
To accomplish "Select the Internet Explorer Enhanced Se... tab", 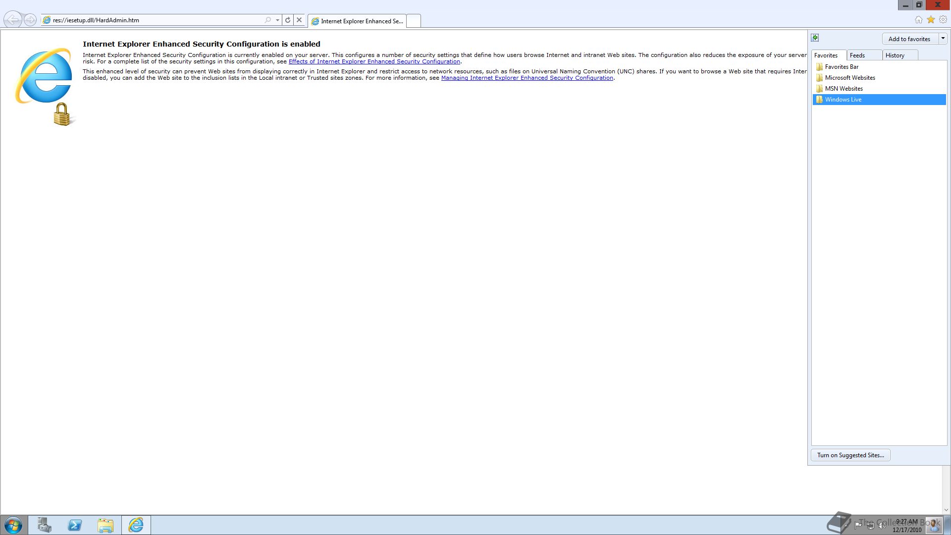I will click(x=357, y=21).
